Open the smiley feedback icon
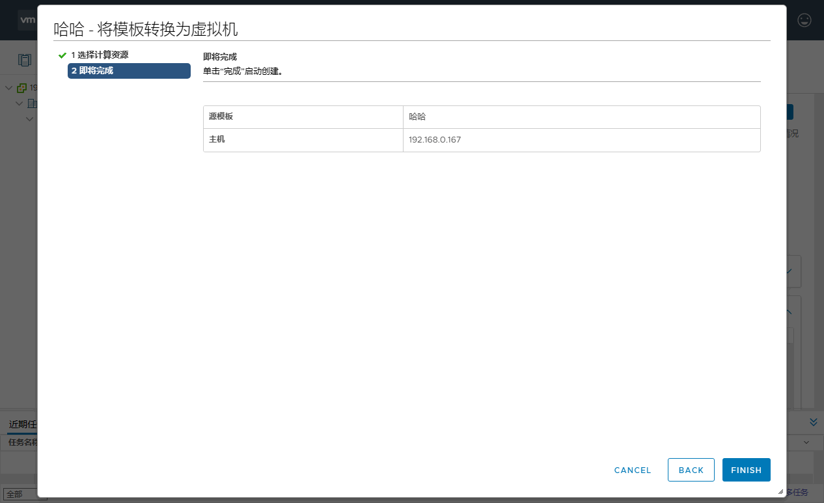The width and height of the screenshot is (824, 503). point(804,20)
